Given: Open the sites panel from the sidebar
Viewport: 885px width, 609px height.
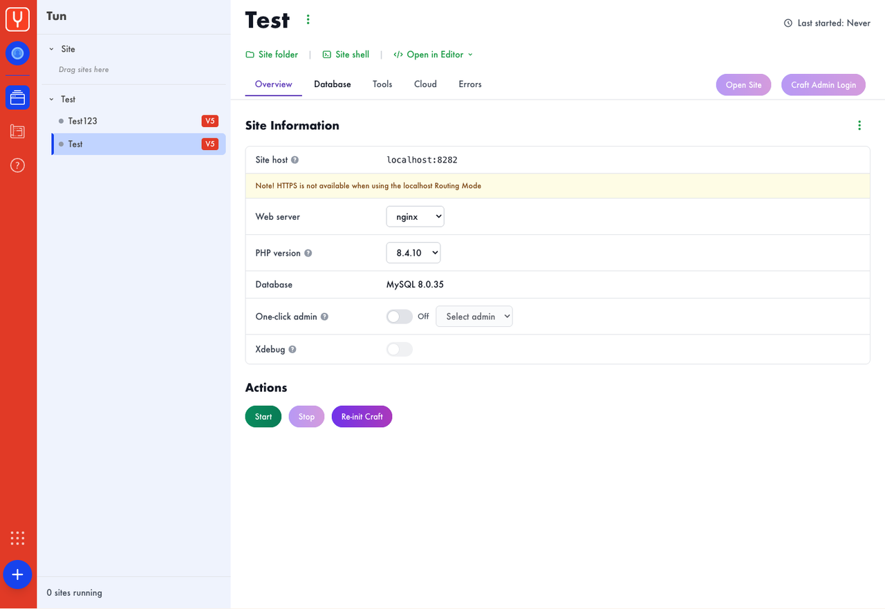Looking at the screenshot, I should point(17,97).
